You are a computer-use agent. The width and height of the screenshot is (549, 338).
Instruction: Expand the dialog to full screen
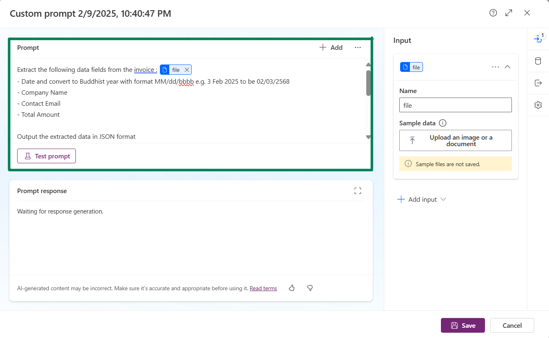tap(509, 13)
